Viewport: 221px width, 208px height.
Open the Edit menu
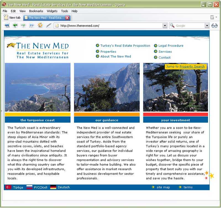click(x=13, y=11)
